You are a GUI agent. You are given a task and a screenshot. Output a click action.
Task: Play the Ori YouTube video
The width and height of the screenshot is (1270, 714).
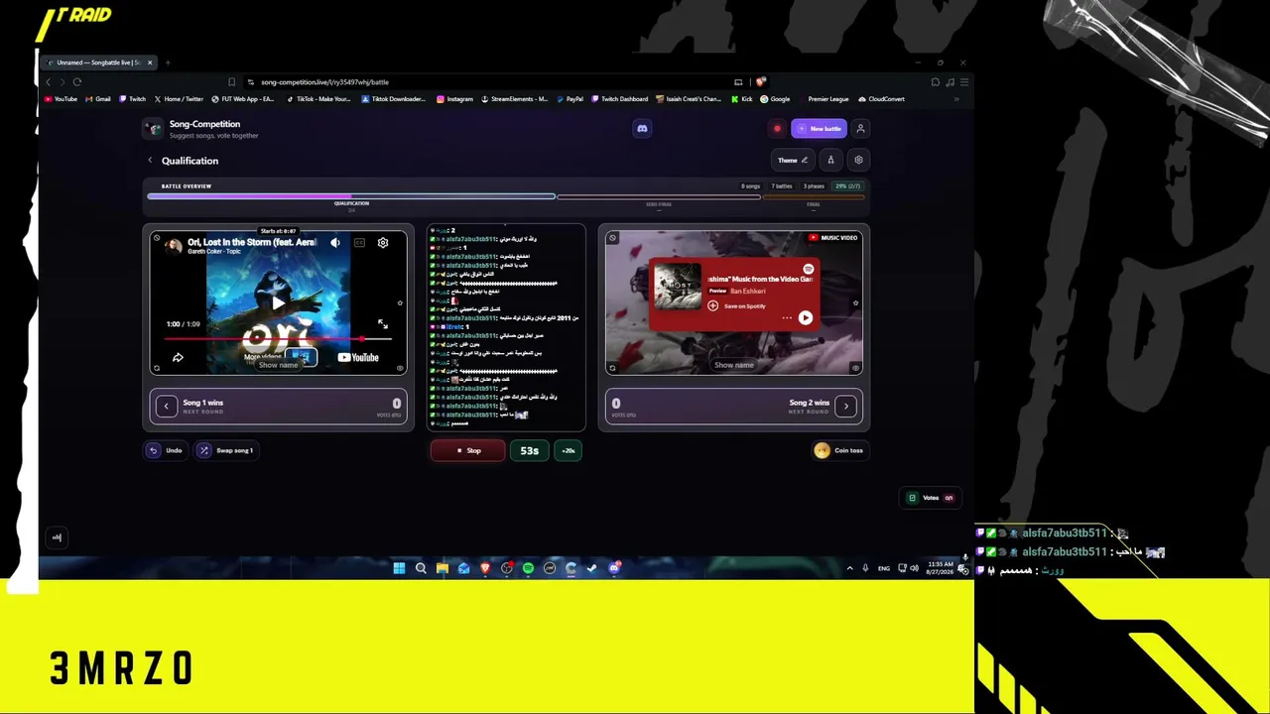278,302
